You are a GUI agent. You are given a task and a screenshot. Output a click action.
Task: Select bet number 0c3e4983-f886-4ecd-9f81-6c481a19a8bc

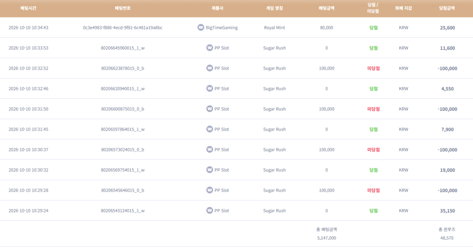(123, 28)
